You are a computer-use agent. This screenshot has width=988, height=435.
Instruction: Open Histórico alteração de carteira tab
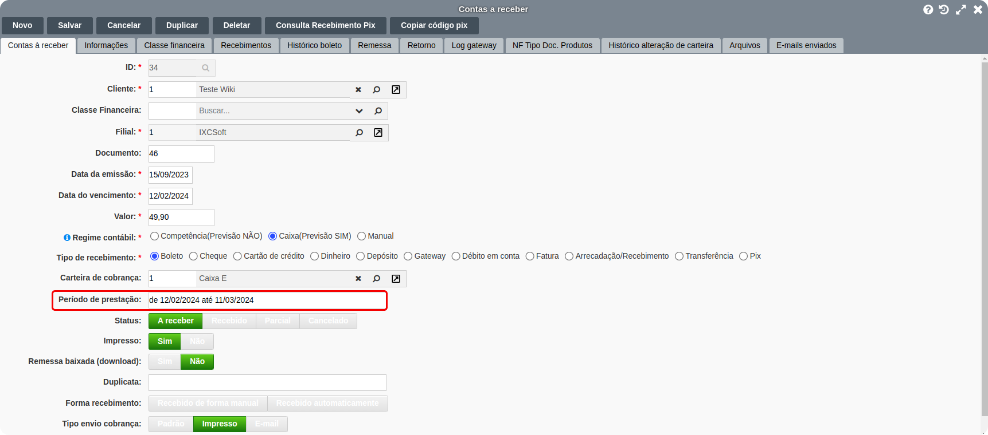pos(661,45)
